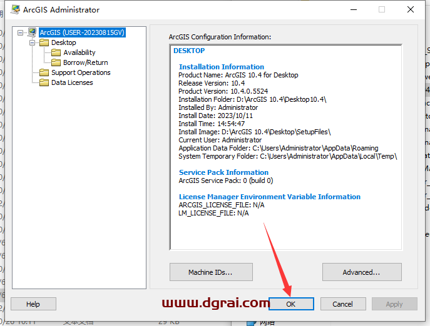
Task: Click the ArcGIS Configuration Information label
Action: [x=220, y=37]
